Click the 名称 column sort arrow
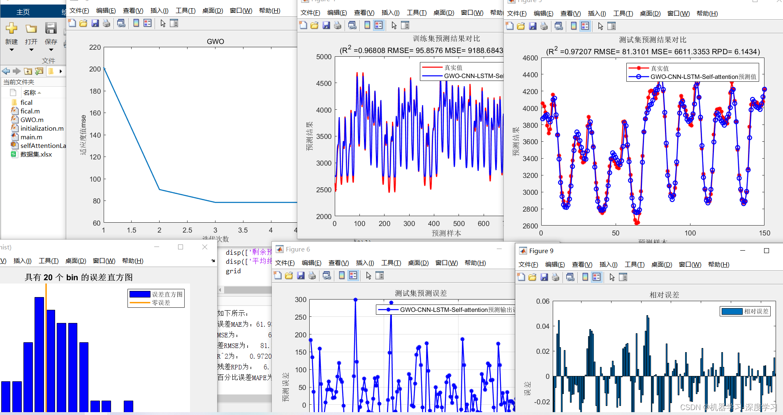This screenshot has width=783, height=415. [x=39, y=93]
